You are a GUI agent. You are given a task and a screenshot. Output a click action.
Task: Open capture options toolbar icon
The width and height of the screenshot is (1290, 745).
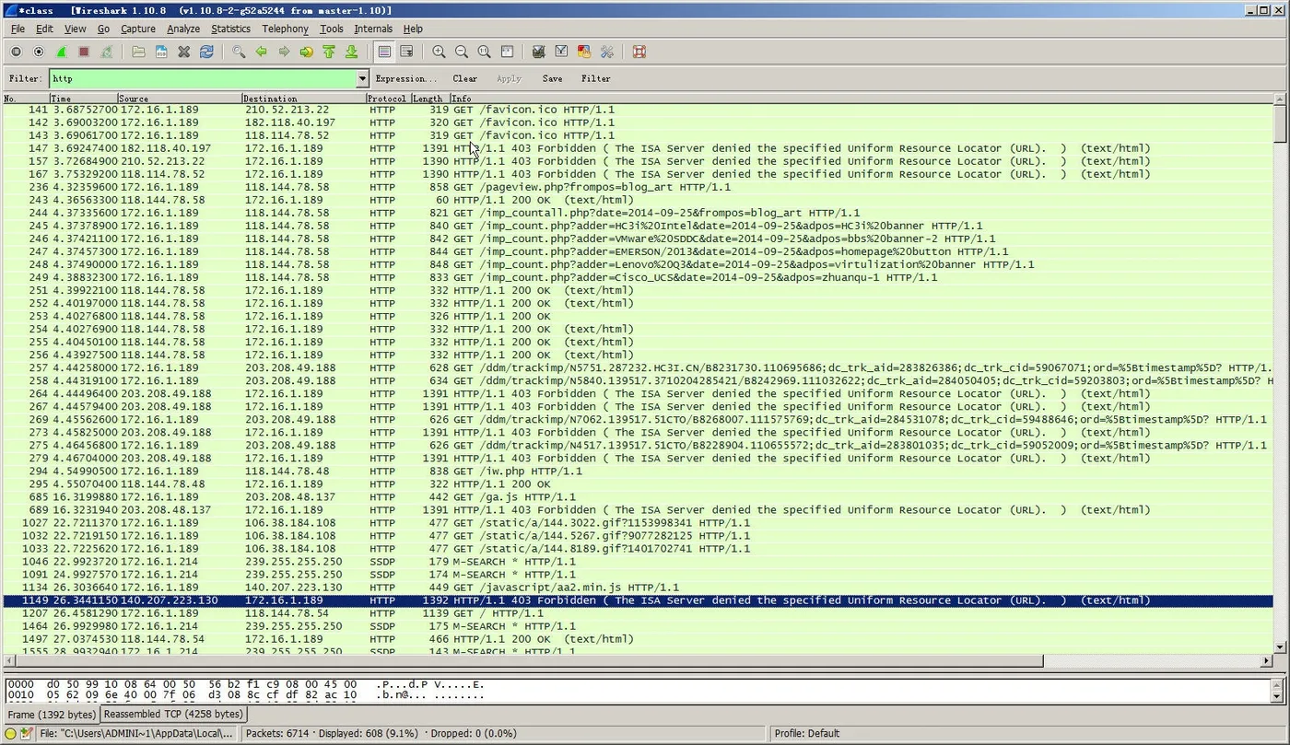pos(39,52)
